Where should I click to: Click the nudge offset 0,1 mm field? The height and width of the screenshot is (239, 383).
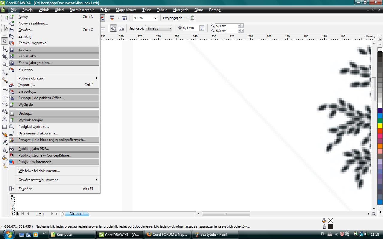(191, 28)
